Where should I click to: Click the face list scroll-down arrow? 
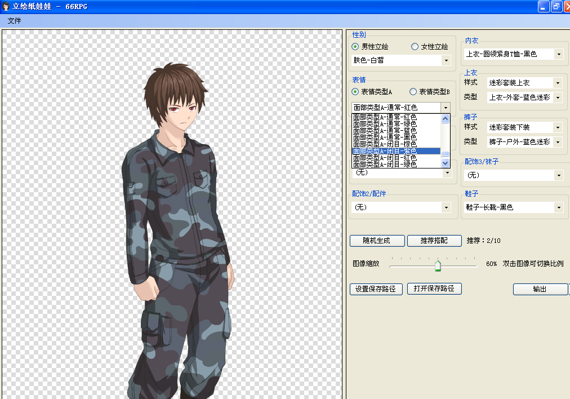click(446, 163)
